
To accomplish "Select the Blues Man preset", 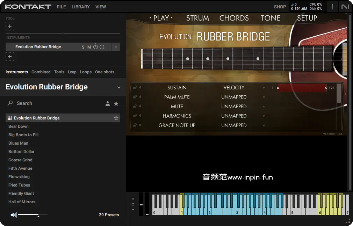I will click(x=18, y=143).
